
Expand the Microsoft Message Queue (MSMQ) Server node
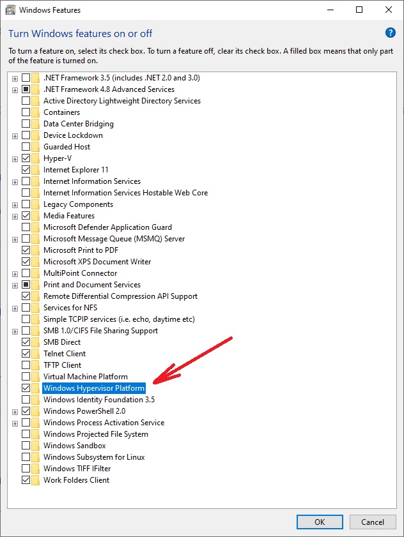15,239
